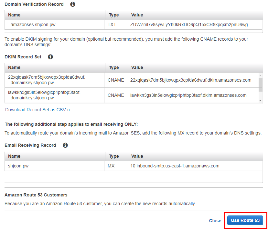Select the TXT record value ZUWZml7v8sywLyYh0kRxDO6pQ15xCR8kpqxm2pnU6wg=

pyautogui.click(x=194, y=25)
